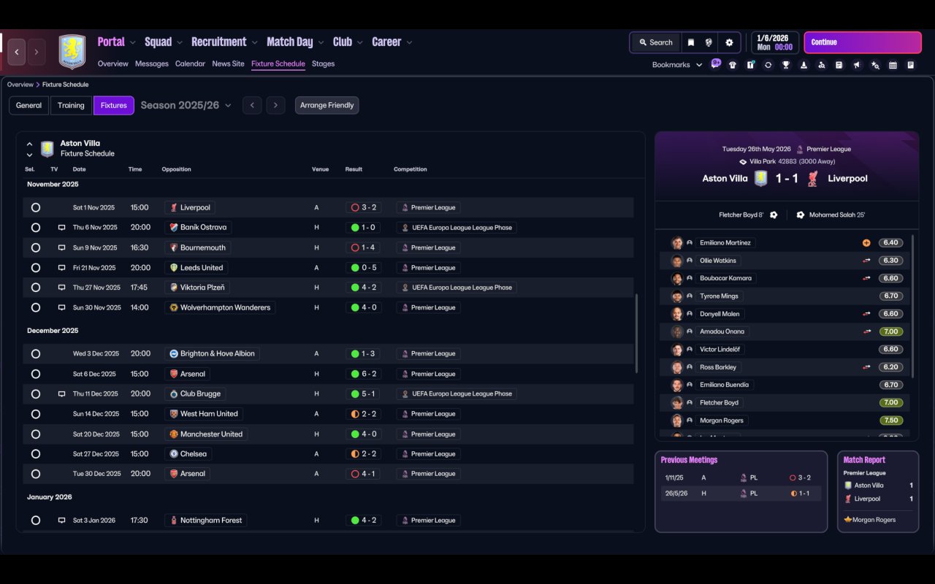Switch to the Training tab

(71, 105)
